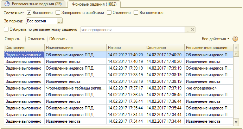The image size is (243, 129).
Task: Open period chooser button next to Все время
Action: click(60, 21)
